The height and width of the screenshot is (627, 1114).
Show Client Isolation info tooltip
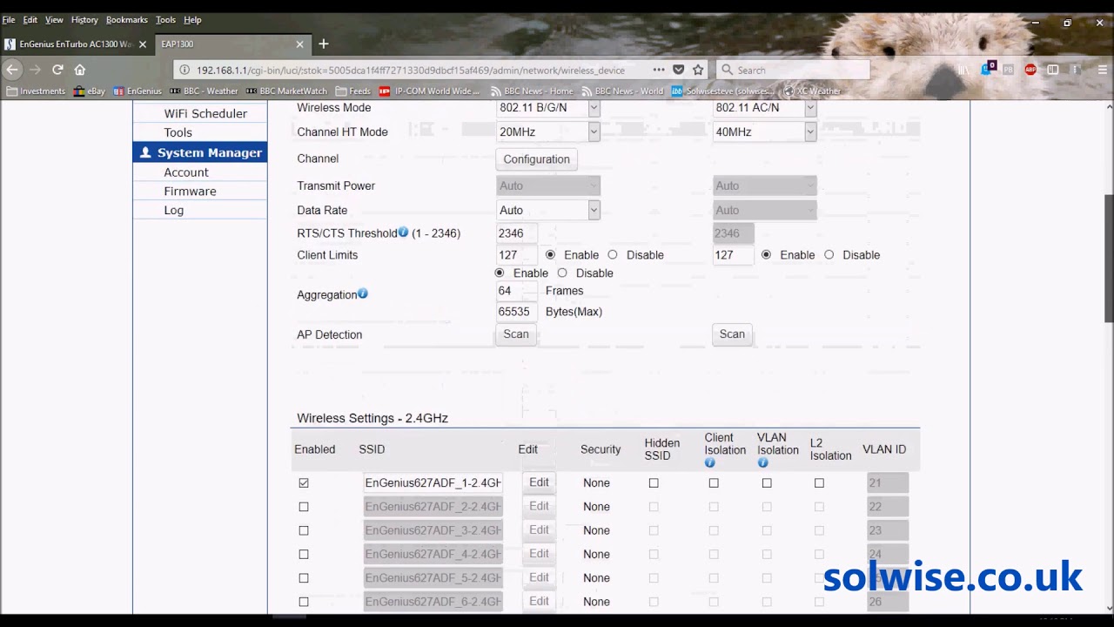709,462
